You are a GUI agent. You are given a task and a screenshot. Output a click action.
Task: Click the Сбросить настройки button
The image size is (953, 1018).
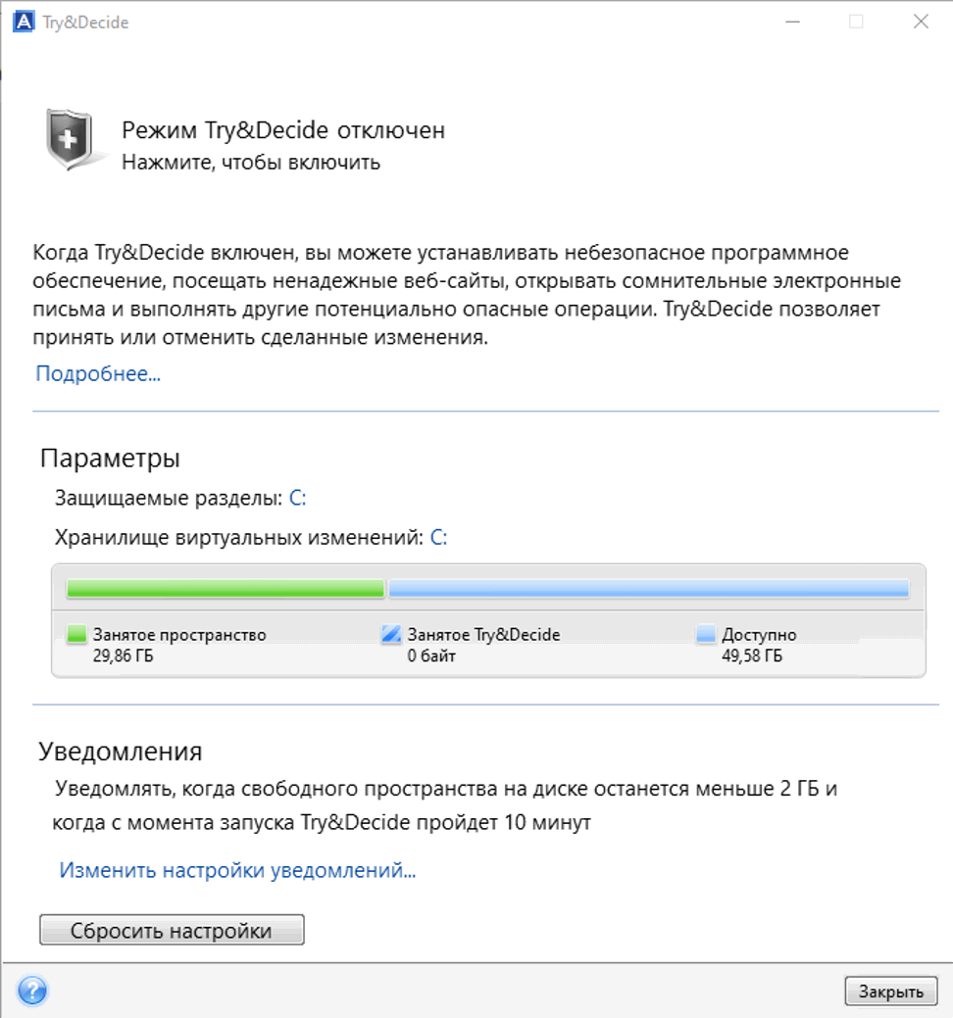click(172, 930)
